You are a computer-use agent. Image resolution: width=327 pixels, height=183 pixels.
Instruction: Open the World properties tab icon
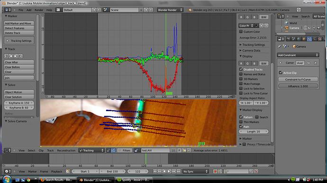click(x=299, y=39)
